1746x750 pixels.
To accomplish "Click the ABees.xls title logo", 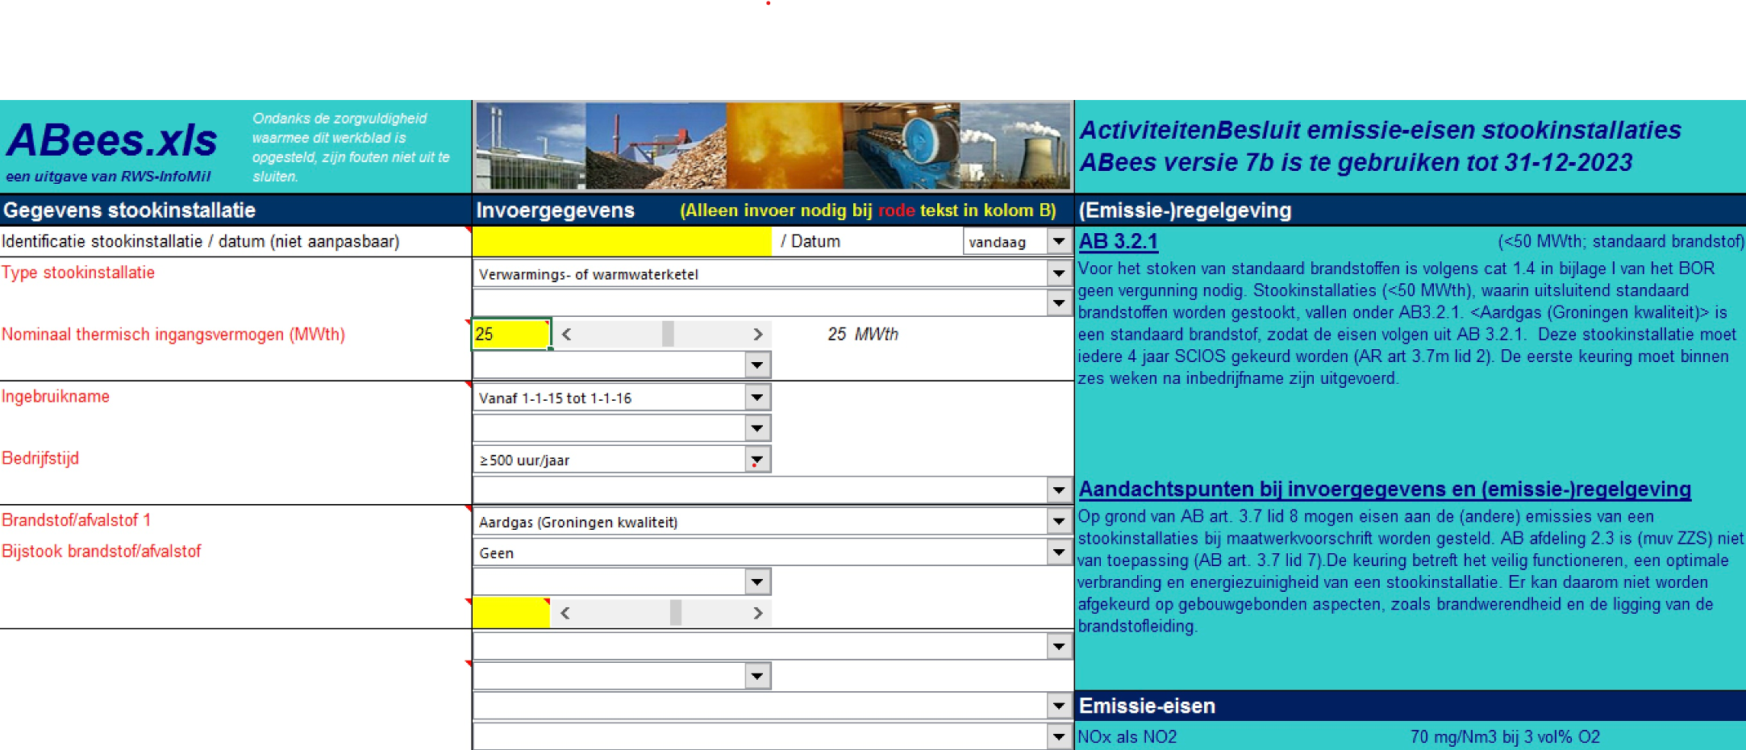I will (111, 141).
